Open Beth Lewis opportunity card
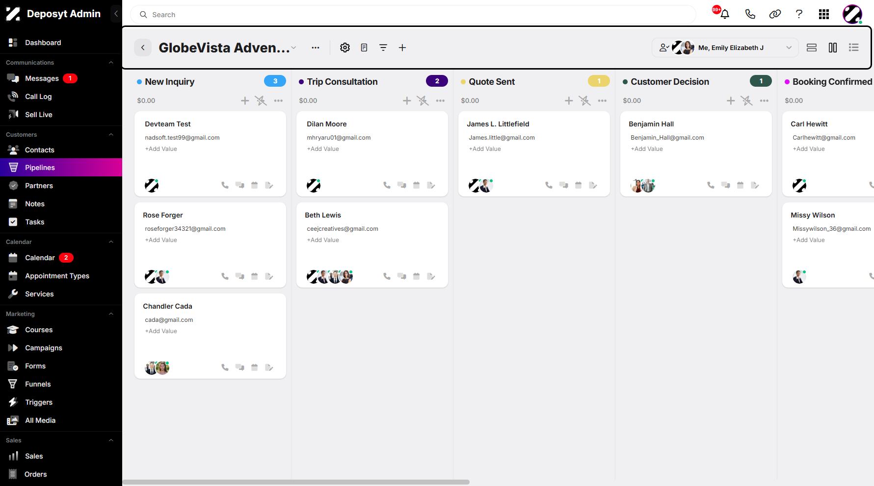Screen dimensions: 874x486 click(372, 245)
